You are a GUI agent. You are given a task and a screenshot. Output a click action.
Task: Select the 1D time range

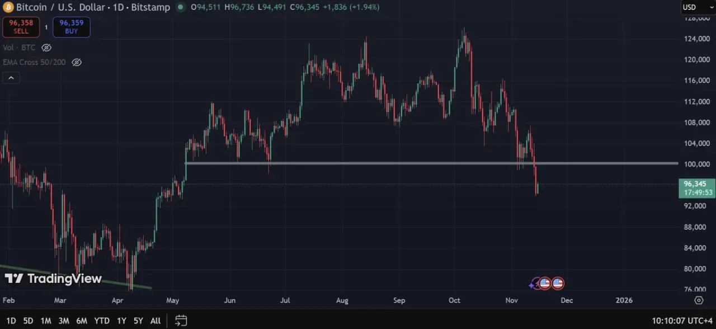(11, 321)
